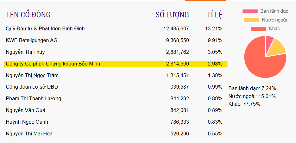The height and width of the screenshot is (143, 296).
Task: Open the KWE Beteilgungen AG shareholder entry
Action: 32,40
